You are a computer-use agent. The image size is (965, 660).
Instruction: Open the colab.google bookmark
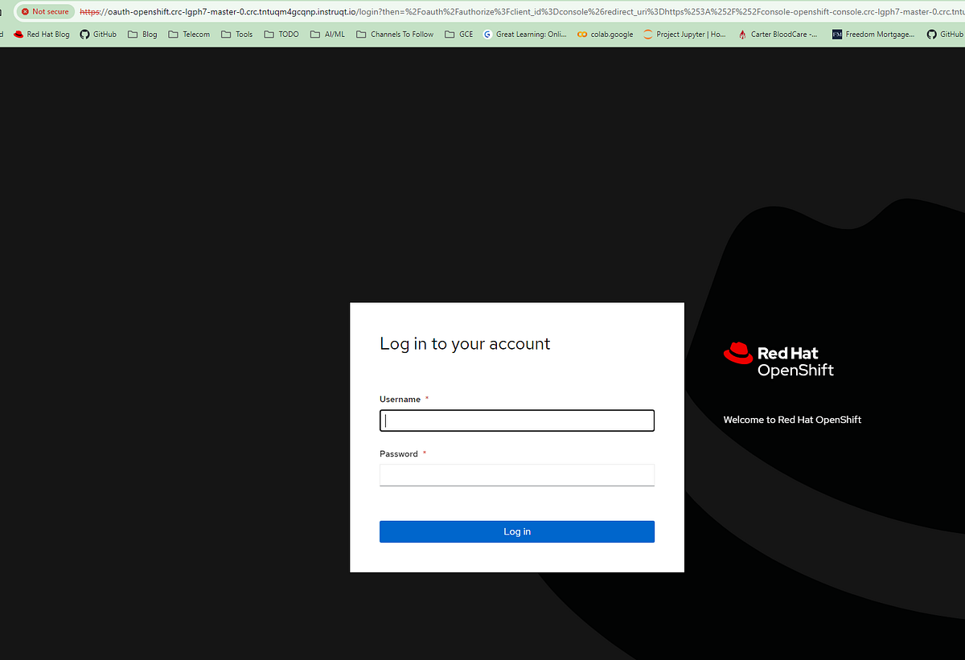click(603, 34)
